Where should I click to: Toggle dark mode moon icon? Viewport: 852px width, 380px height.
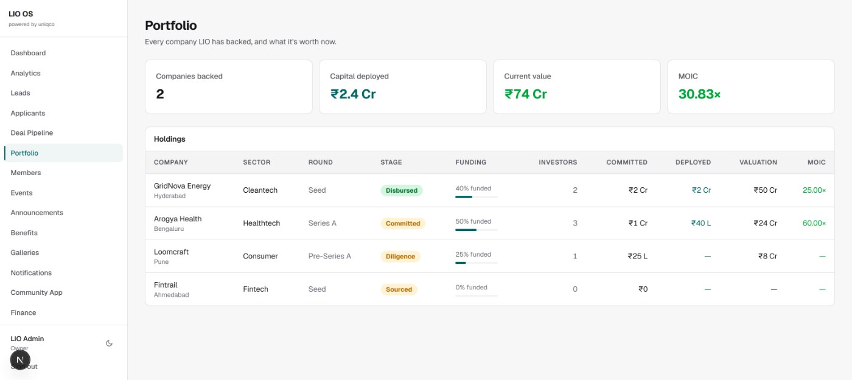click(110, 343)
